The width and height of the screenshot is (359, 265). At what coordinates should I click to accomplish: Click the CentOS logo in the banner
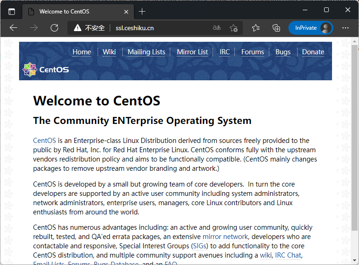pyautogui.click(x=46, y=70)
